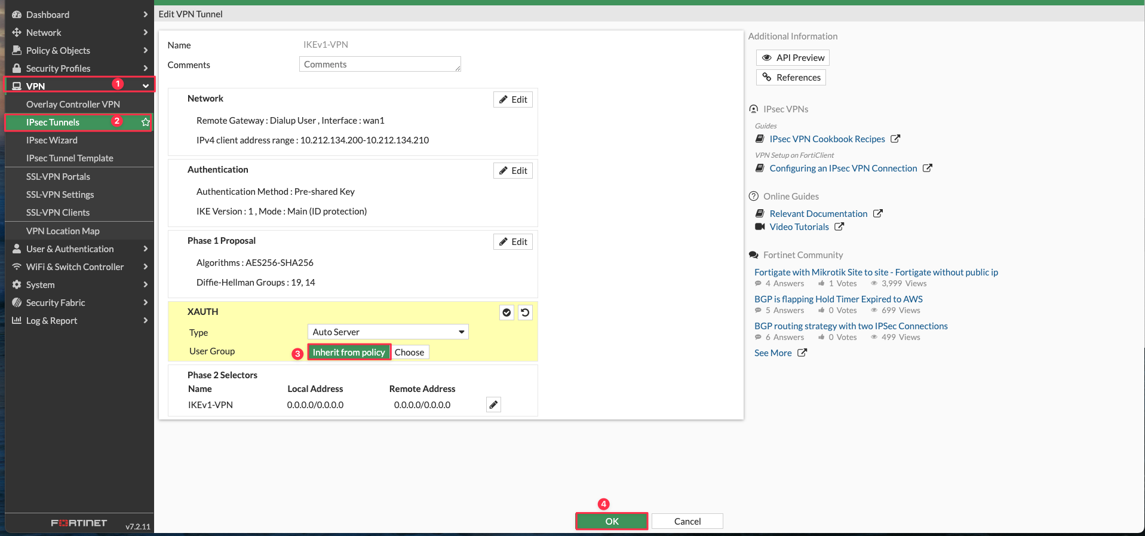The height and width of the screenshot is (536, 1145).
Task: Click the XAUTH confirm checkmark icon
Action: coord(506,313)
